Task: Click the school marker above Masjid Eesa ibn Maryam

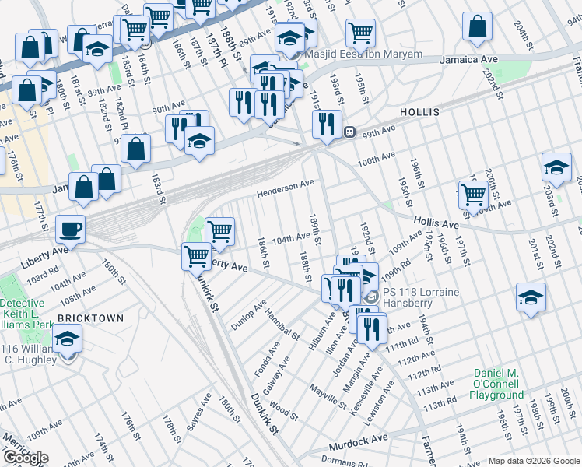Action: 290,39
